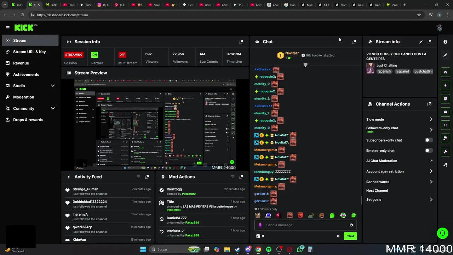453x255 pixels.
Task: Open Activity Feed filter icon
Action: click(138, 177)
